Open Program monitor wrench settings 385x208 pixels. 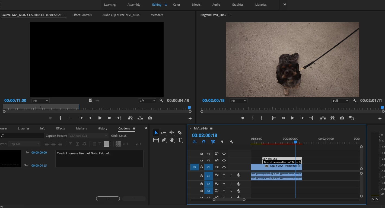pos(354,100)
